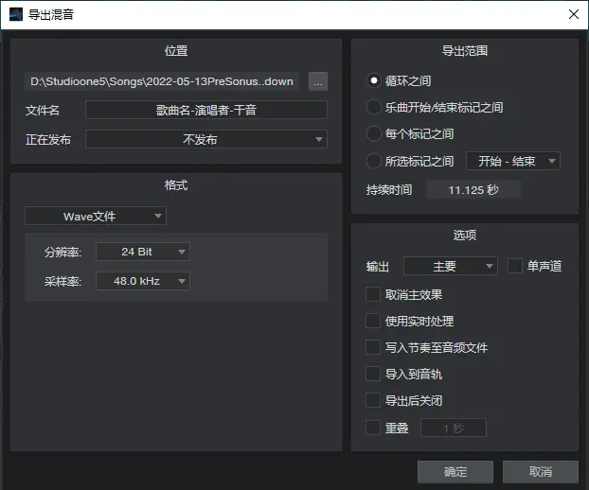This screenshot has width=589, height=490.
Task: Click the export location path field
Action: 162,81
